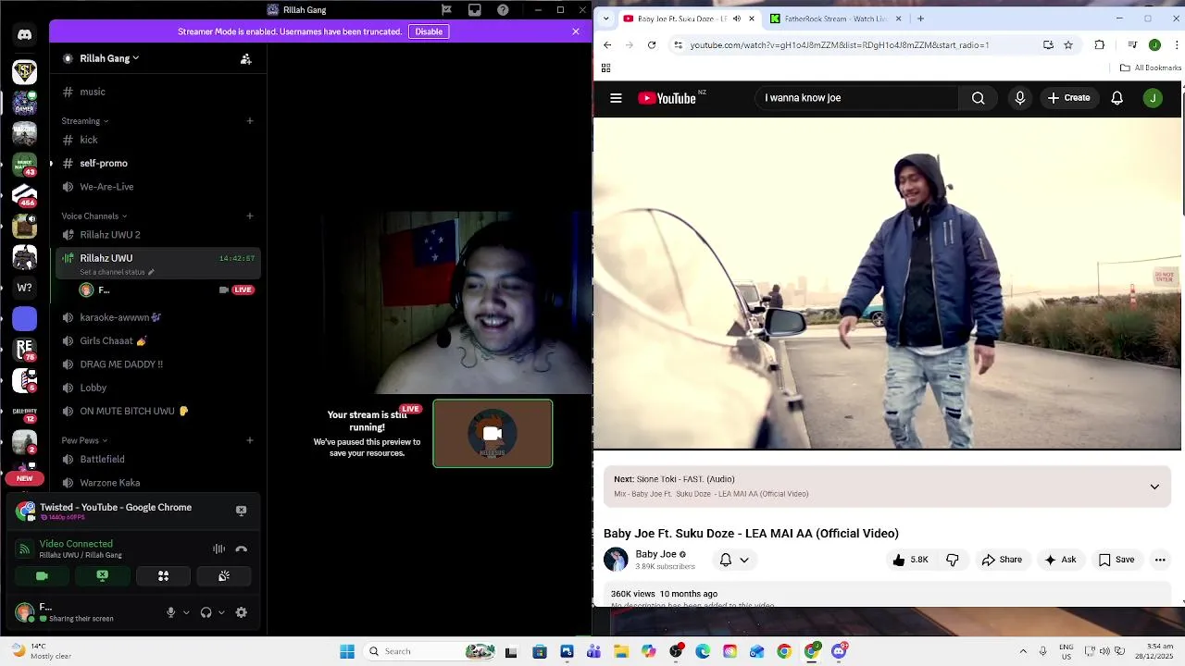
Task: Start YouTube voice search with microphone icon
Action: coord(1020,98)
